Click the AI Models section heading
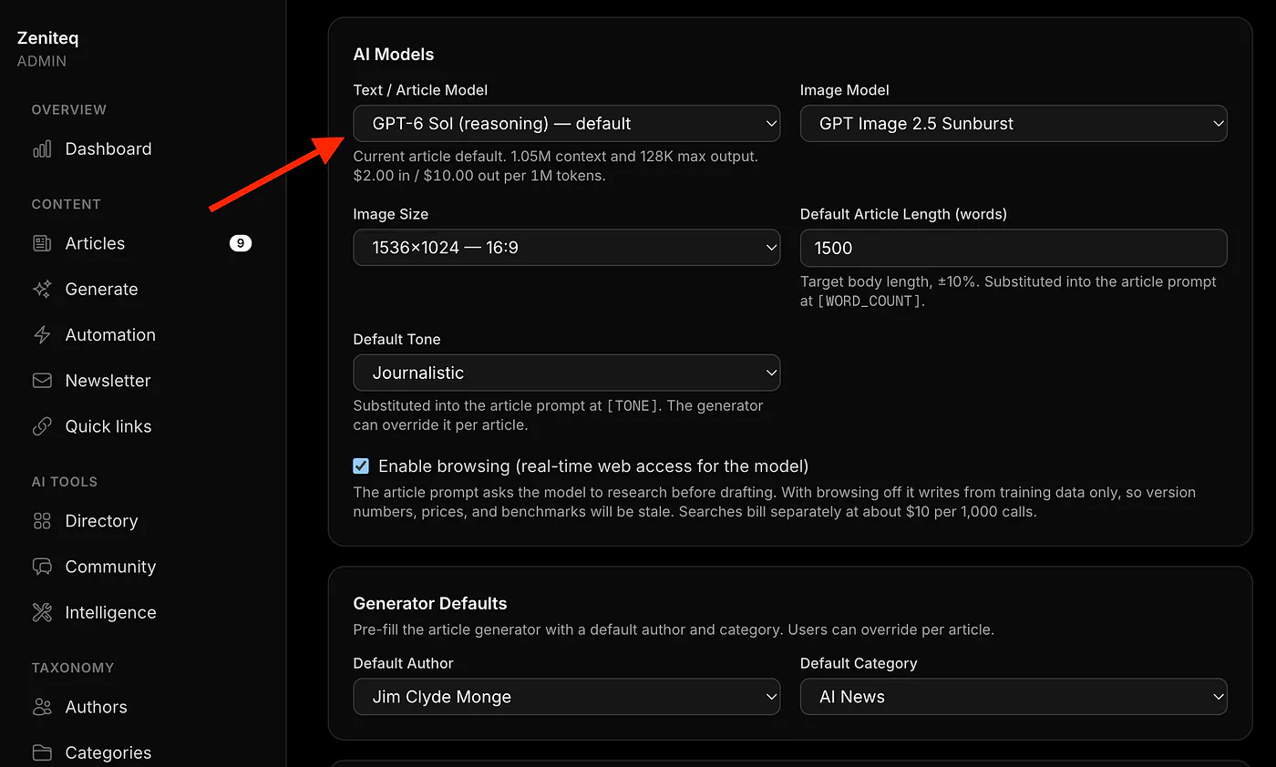 click(394, 55)
